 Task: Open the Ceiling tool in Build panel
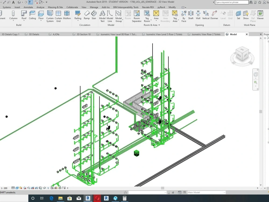pyautogui.click(x=32, y=15)
